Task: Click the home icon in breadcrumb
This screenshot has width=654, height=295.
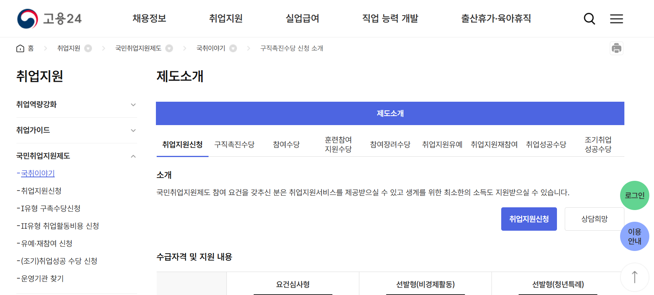Action: 20,48
